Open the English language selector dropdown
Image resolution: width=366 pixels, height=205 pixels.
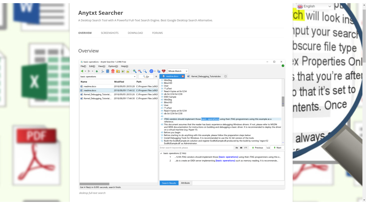315,6
